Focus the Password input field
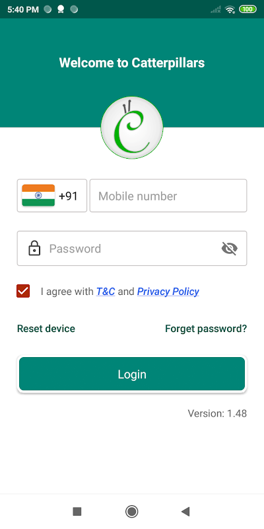The height and width of the screenshot is (529, 264). [x=132, y=249]
